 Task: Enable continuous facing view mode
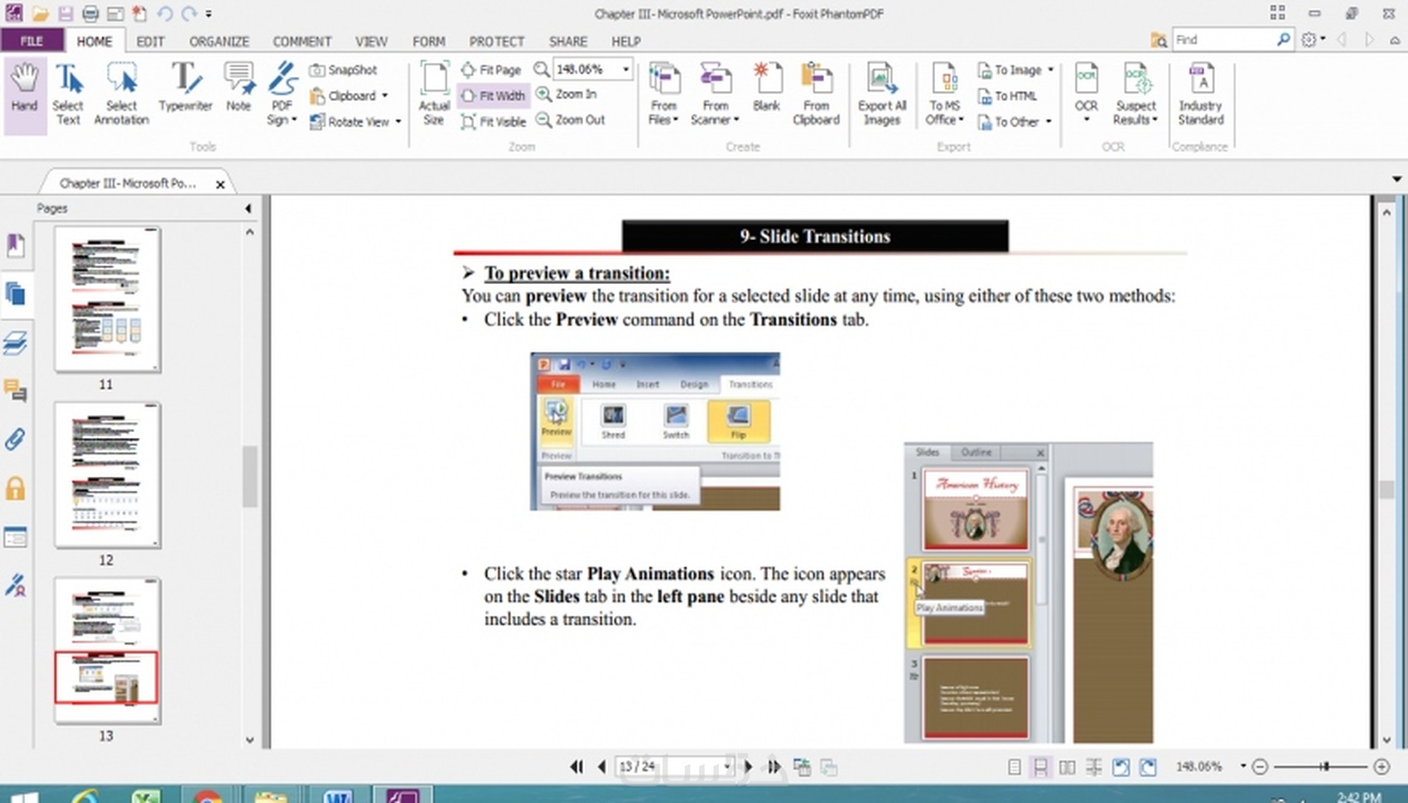click(x=1093, y=767)
